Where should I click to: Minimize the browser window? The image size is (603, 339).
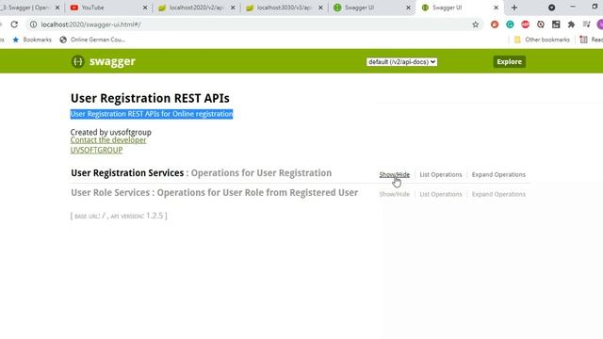tap(573, 7)
